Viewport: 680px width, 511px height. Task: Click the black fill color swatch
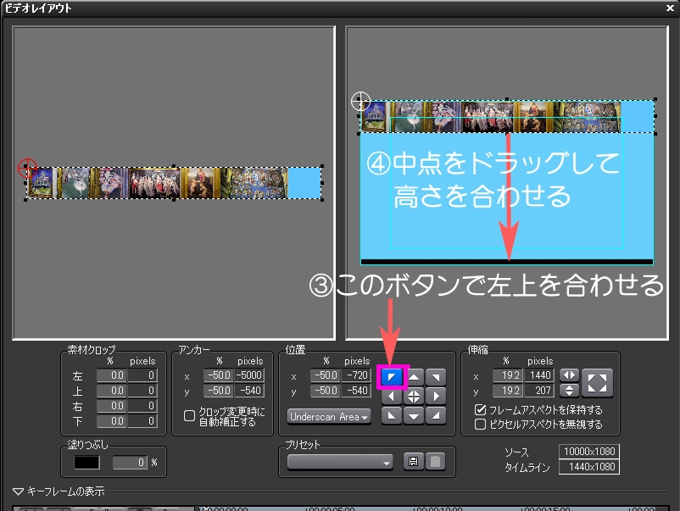(x=86, y=463)
